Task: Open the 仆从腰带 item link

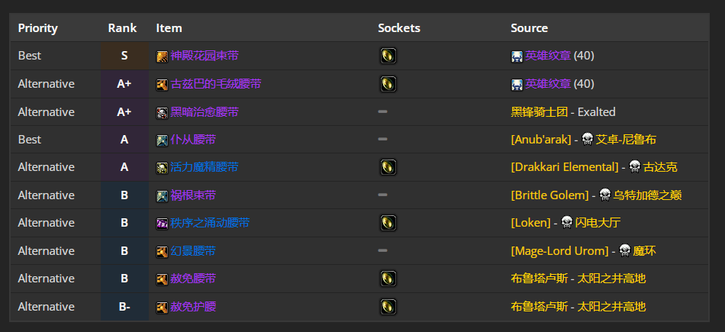Action: 193,139
